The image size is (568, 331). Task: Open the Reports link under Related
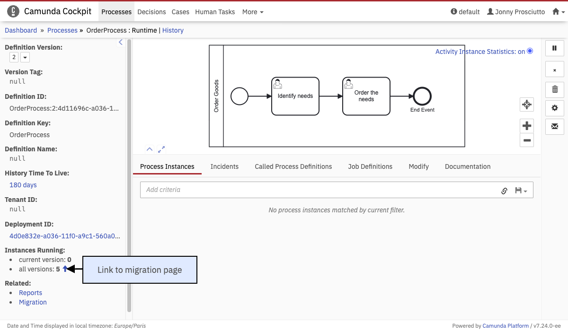(30, 293)
